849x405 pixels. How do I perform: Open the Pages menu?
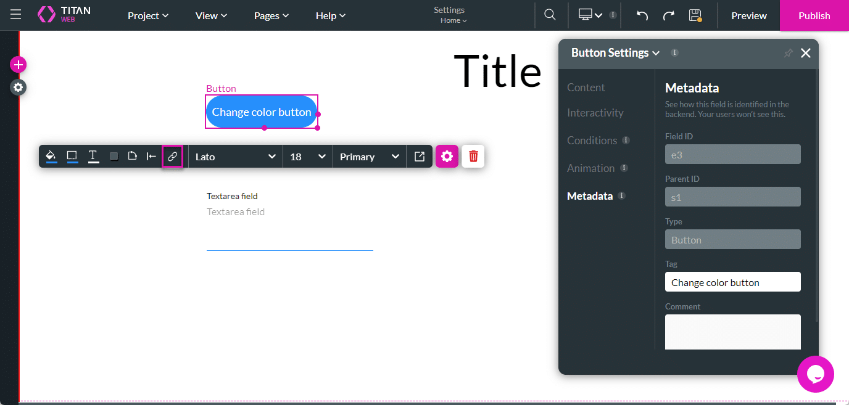tap(270, 15)
